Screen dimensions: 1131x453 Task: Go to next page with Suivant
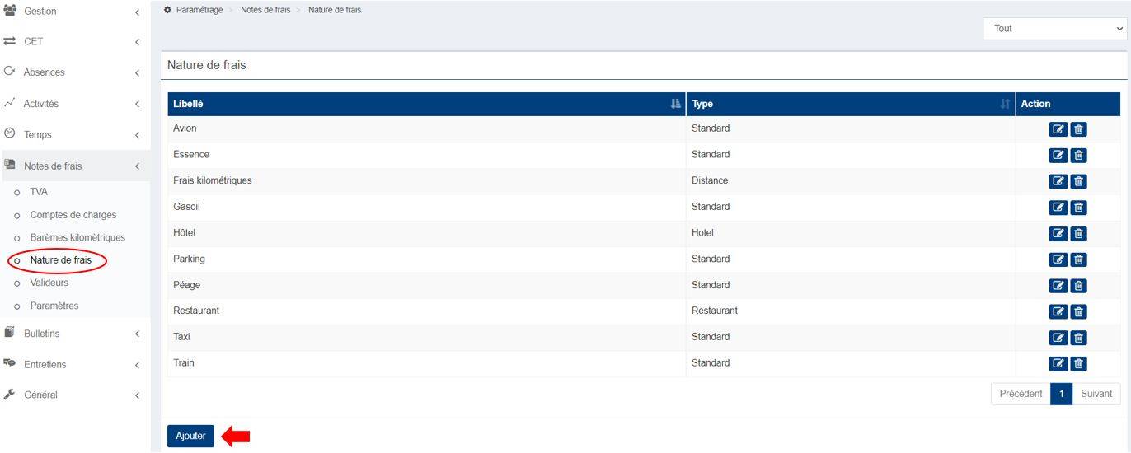click(1096, 394)
